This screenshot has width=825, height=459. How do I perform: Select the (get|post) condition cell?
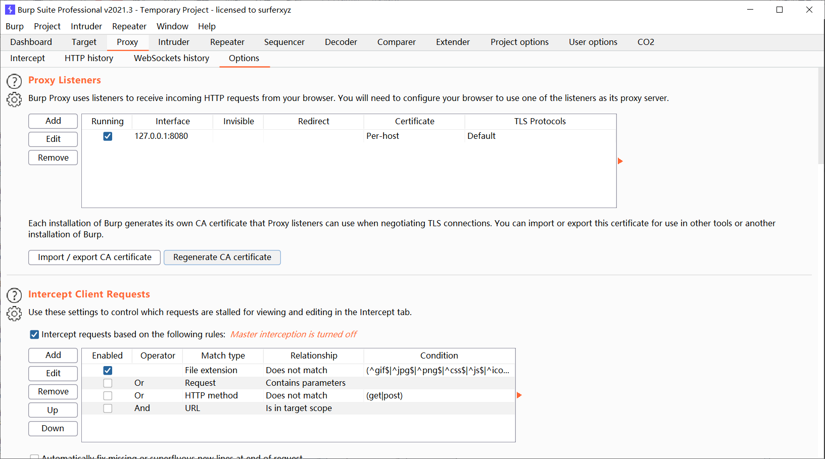coord(439,396)
